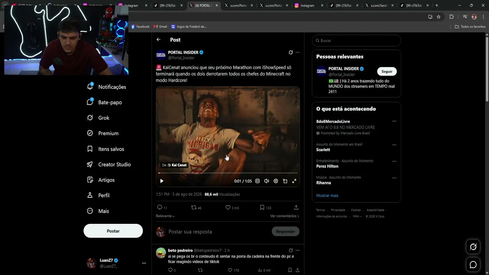This screenshot has height=275, width=489.
Task: Open Premium in the sidebar
Action: coord(103,133)
